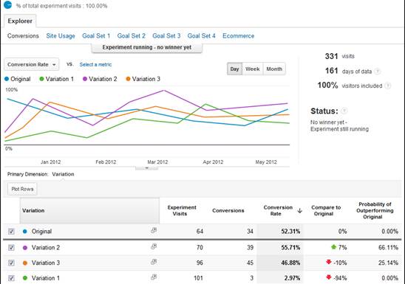405x284 pixels.
Task: Click the purple Variation 2 legend dot
Action: (x=85, y=79)
